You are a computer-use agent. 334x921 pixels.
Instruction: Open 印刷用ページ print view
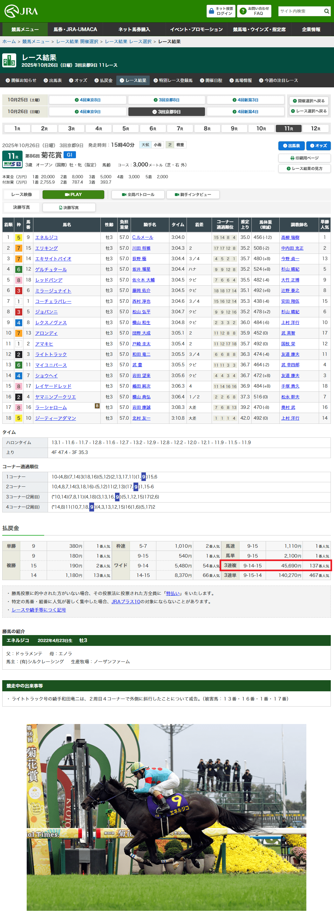(x=304, y=158)
